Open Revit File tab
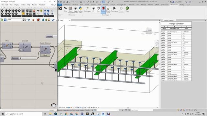This screenshot has height=116, width=207. [60, 5]
